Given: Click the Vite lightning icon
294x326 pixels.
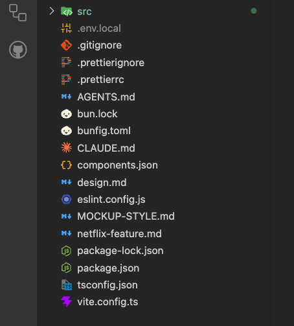Looking at the screenshot, I should [x=66, y=301].
